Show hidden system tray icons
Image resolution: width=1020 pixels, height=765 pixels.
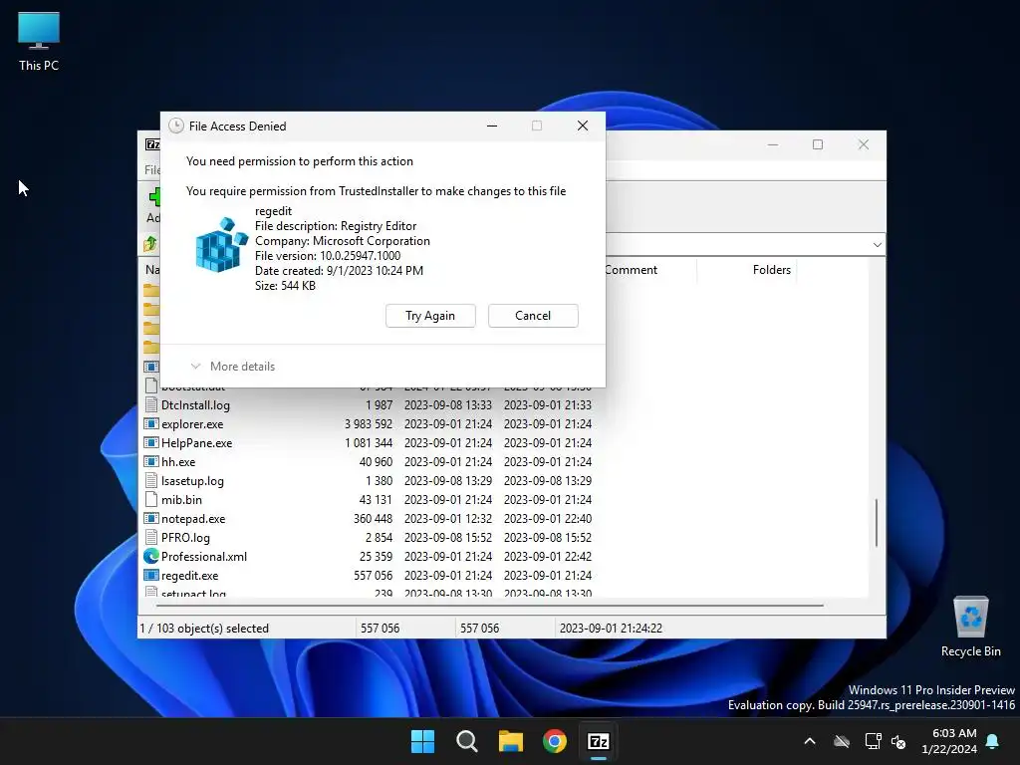click(810, 741)
